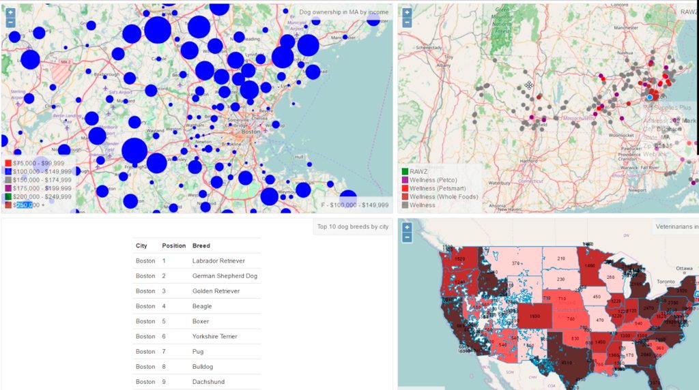Zoom in on the veterinarians US map
This screenshot has width=699, height=390.
click(x=407, y=227)
